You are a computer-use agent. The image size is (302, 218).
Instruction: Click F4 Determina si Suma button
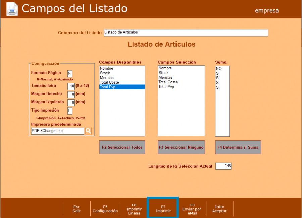pyautogui.click(x=238, y=147)
